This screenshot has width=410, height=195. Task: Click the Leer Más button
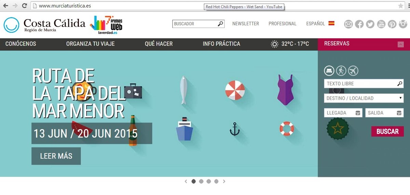click(x=56, y=156)
